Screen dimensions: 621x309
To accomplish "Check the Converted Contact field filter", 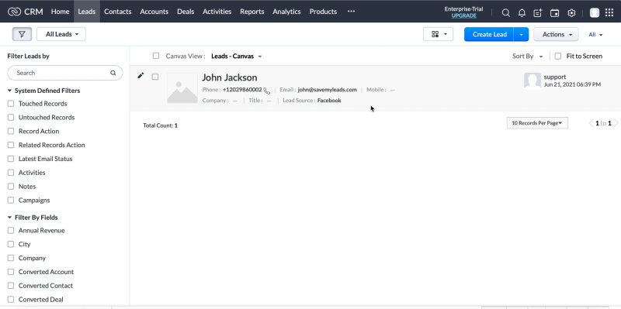I will tap(11, 286).
